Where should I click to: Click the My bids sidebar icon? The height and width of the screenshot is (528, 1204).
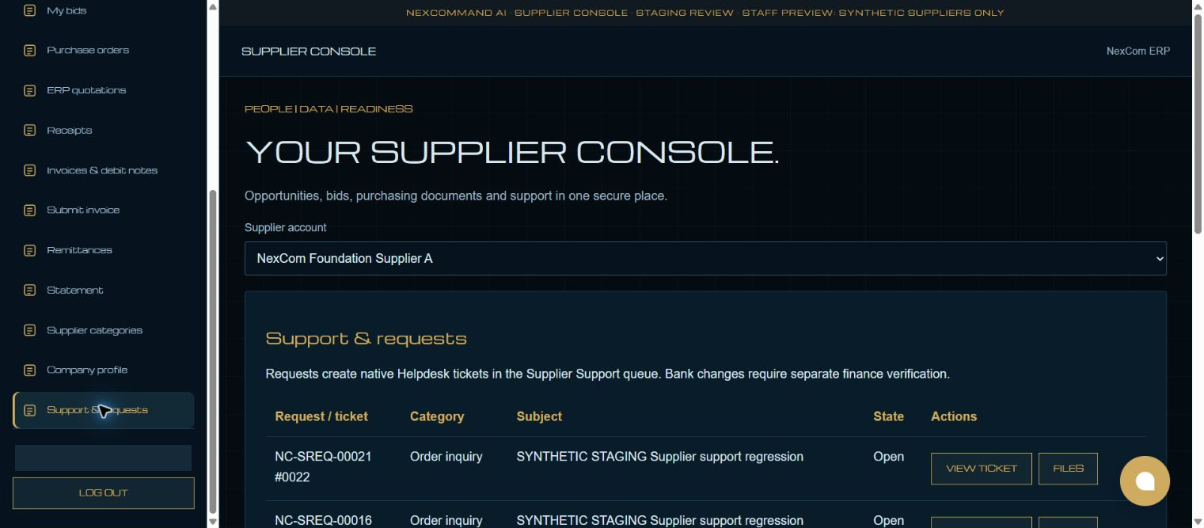coord(29,10)
